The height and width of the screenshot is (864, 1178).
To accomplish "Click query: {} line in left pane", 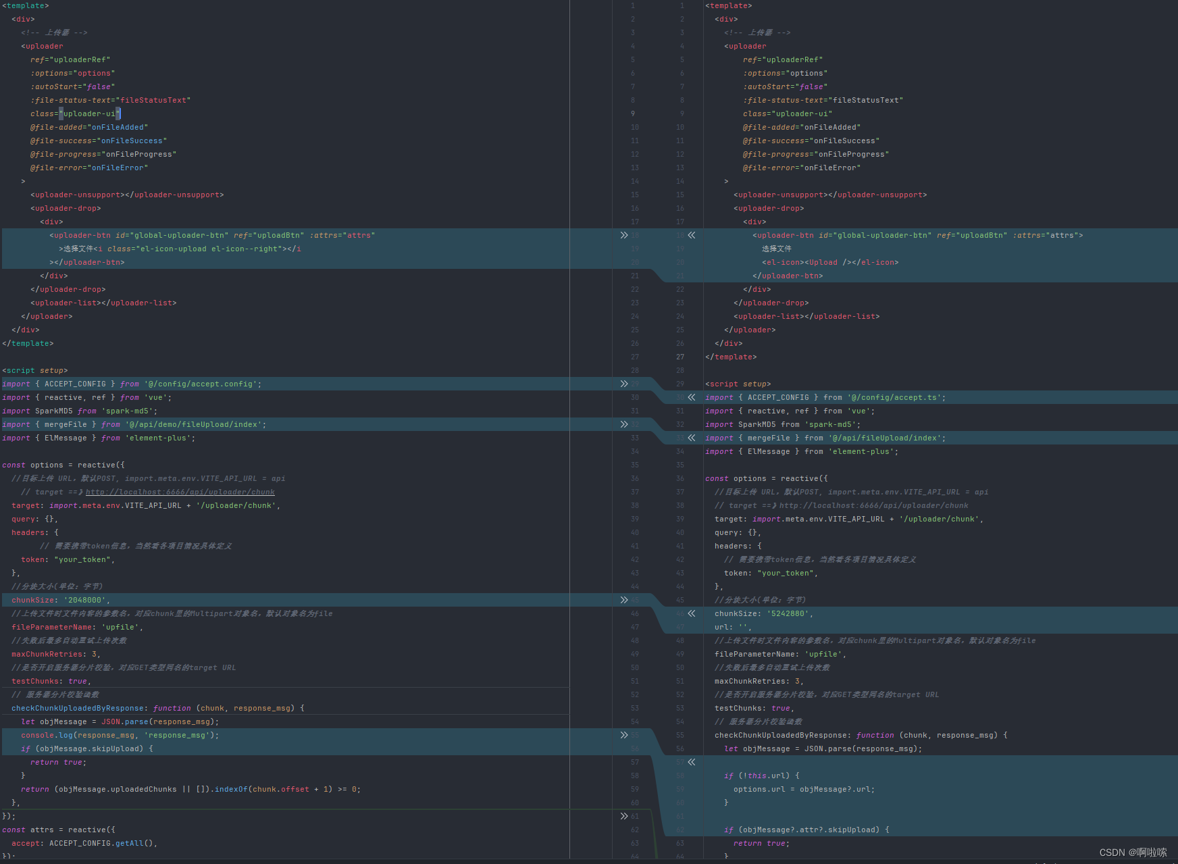I will coord(35,519).
